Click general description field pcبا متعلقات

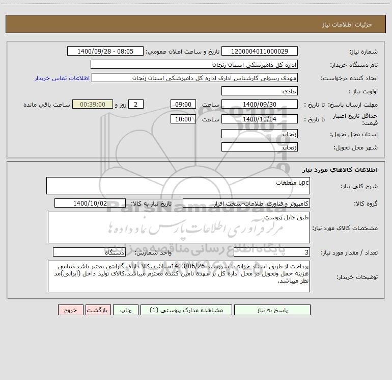tap(178, 186)
